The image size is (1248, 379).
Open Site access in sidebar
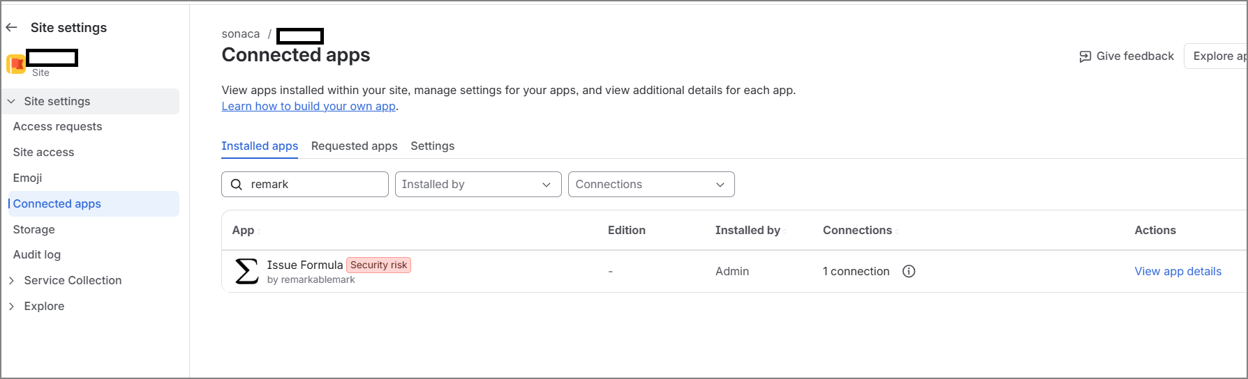(43, 153)
